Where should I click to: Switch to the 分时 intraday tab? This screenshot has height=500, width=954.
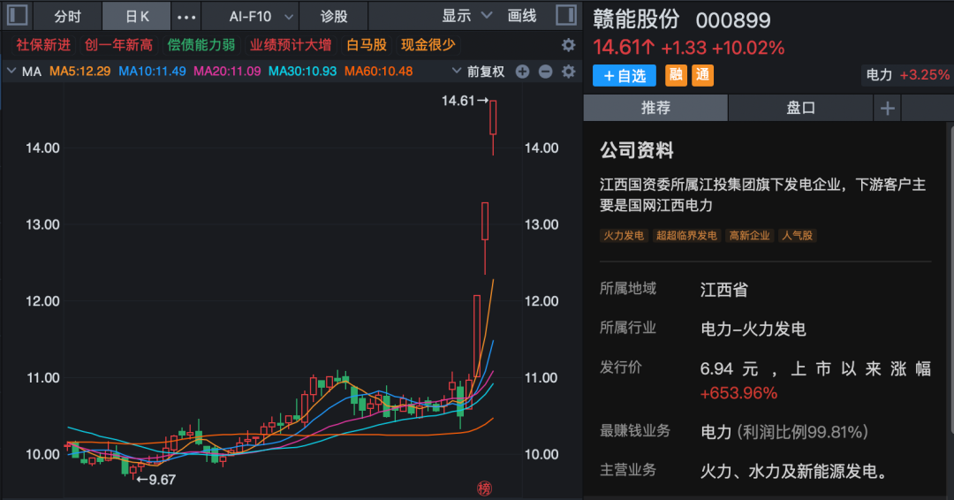[x=67, y=17]
